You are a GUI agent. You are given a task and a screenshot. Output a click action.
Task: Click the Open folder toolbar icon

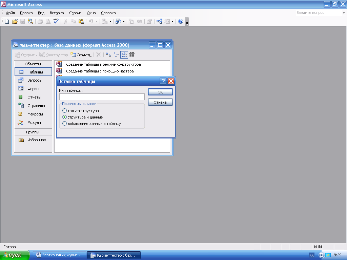pos(15,21)
